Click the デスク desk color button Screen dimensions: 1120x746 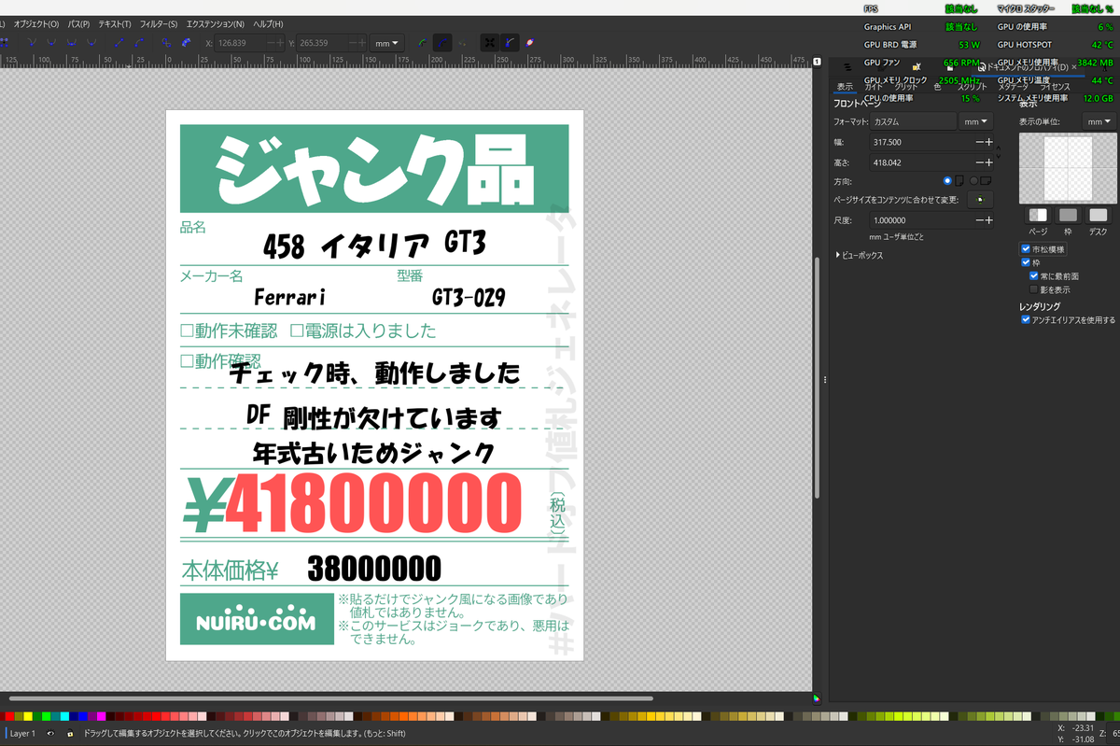click(x=1099, y=215)
